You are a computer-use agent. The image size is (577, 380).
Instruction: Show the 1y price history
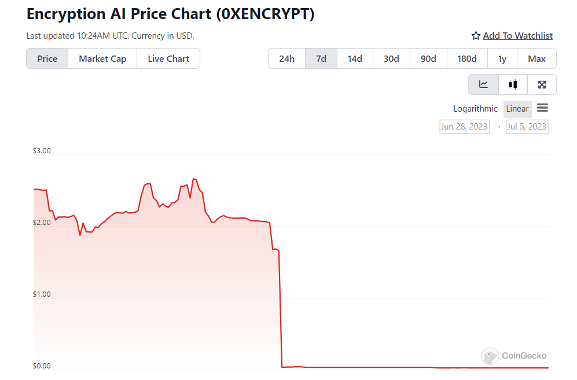[x=502, y=59]
